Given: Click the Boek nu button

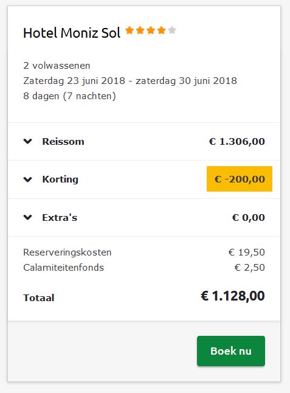Looking at the screenshot, I should [x=231, y=351].
